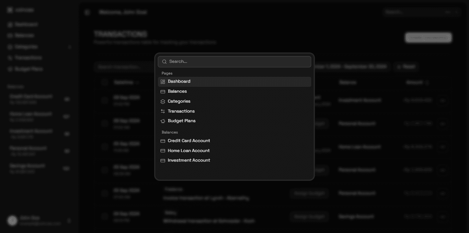Screen dimensions: 469x233
Task: Click the sidebar toggle icon in the header
Action: [87, 12]
